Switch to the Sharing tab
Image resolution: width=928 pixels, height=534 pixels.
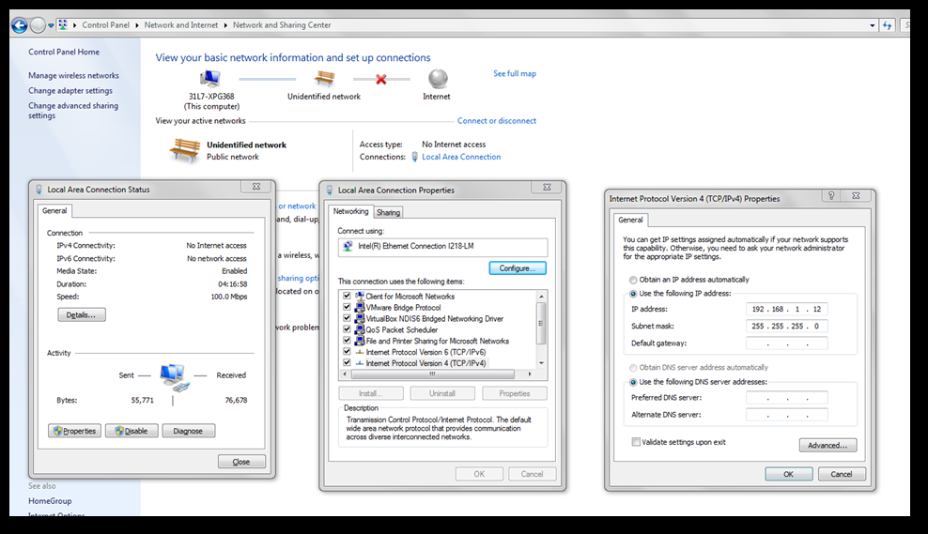(x=389, y=212)
